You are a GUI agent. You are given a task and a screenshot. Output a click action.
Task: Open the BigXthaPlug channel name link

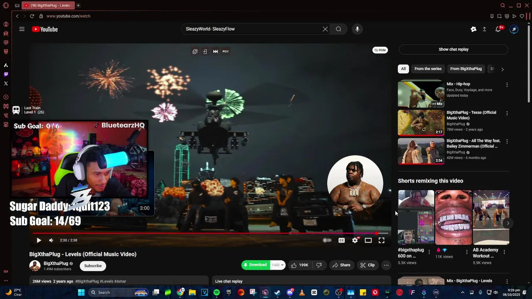point(56,263)
